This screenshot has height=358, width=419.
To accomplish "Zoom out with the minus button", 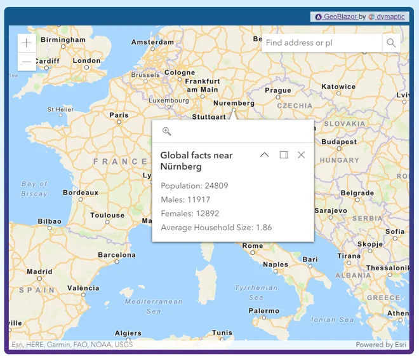I will (27, 62).
